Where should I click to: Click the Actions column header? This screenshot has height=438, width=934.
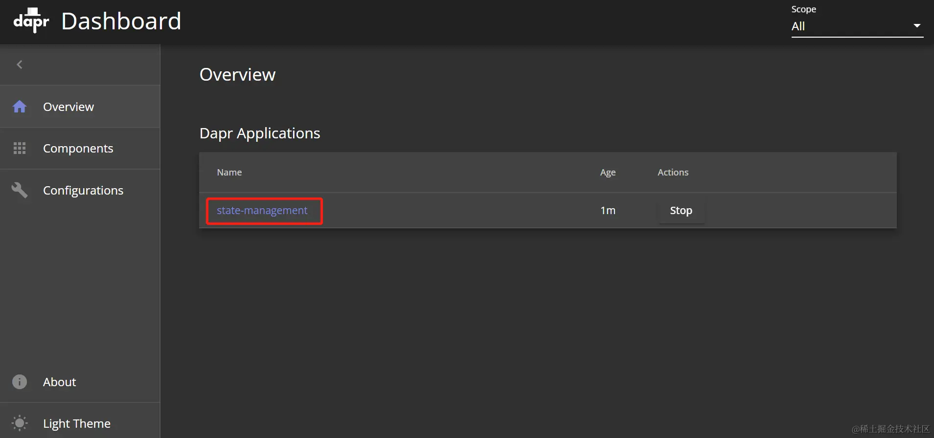[673, 173]
